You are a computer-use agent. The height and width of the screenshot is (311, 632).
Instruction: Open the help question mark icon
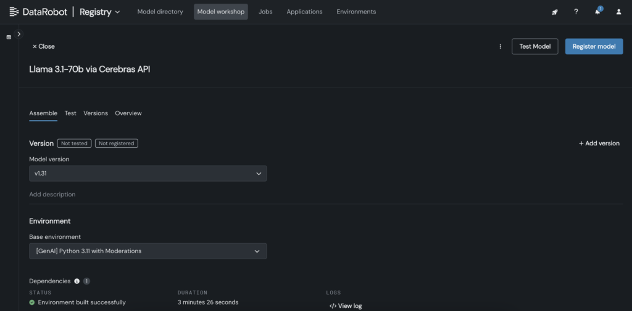[576, 12]
